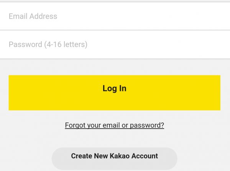
Task: Activate the first login form field
Action: (x=115, y=16)
